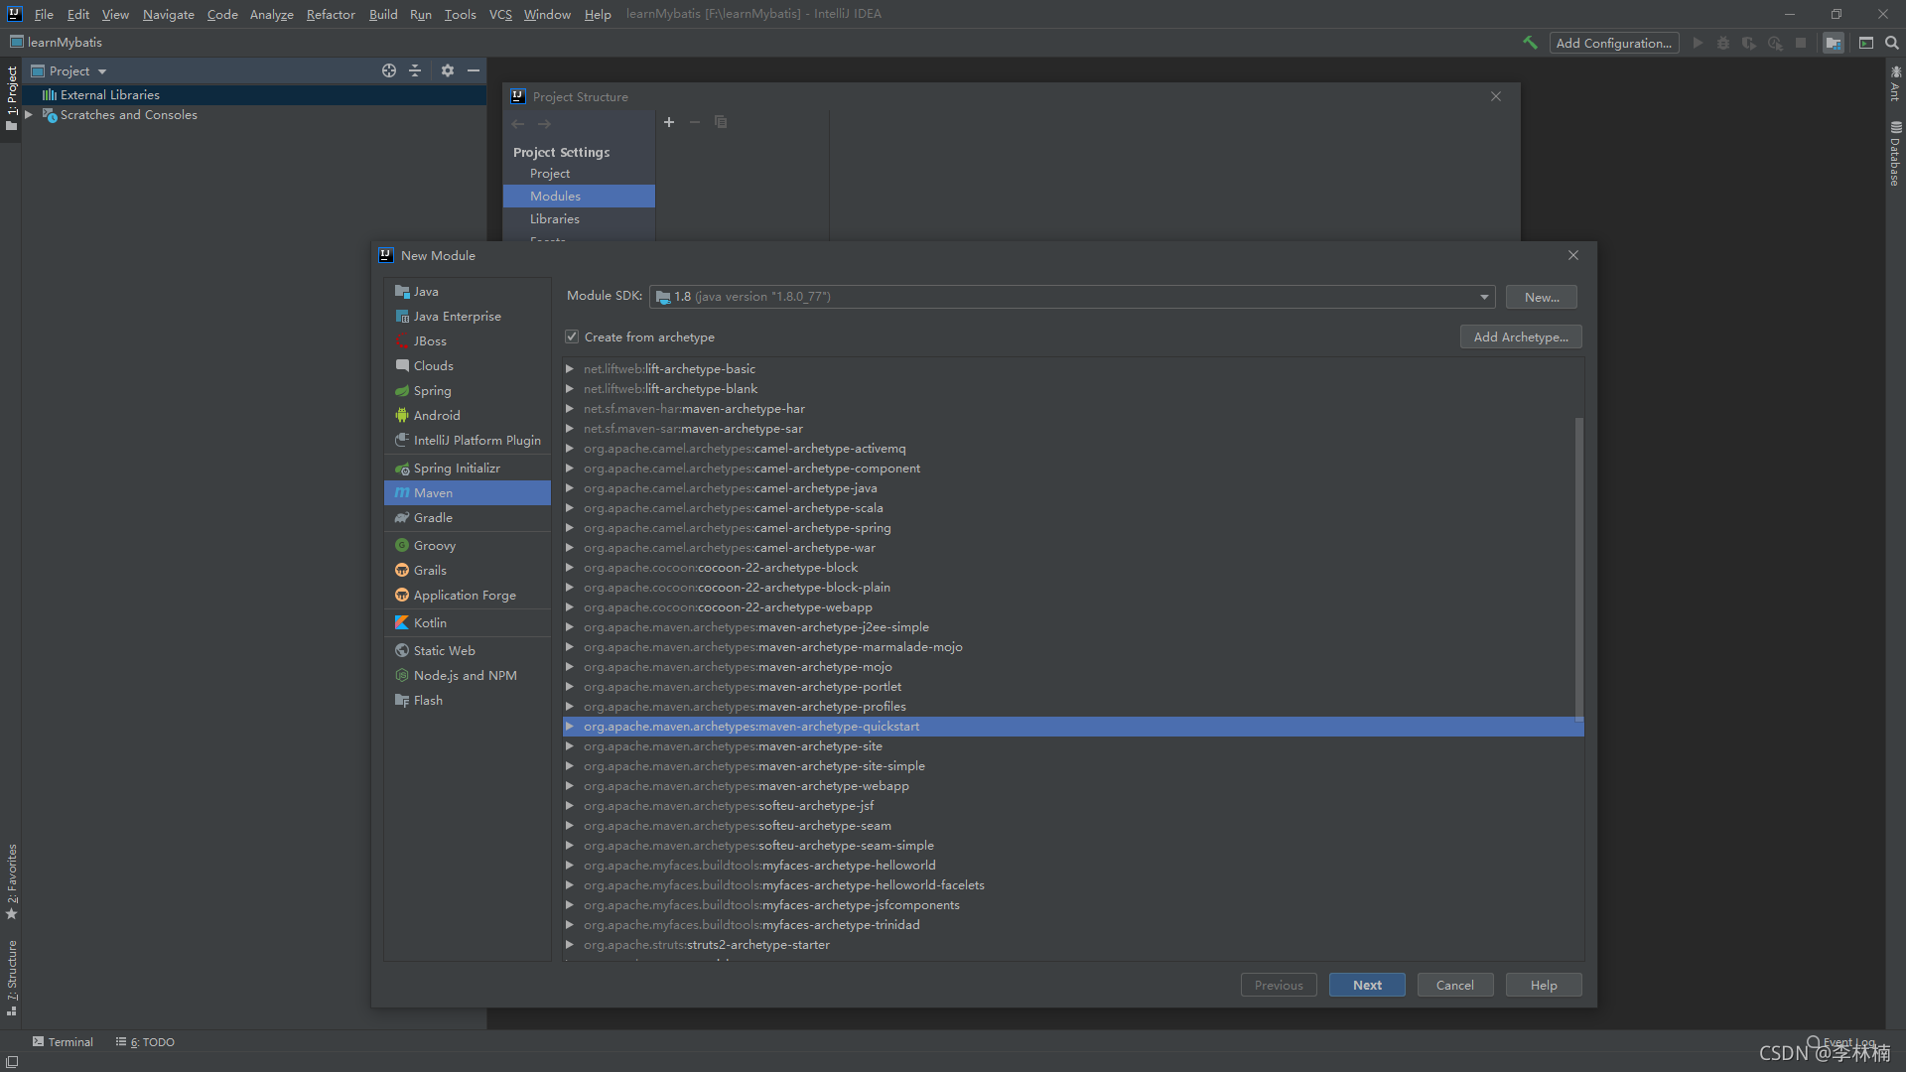Image resolution: width=1906 pixels, height=1072 pixels.
Task: Select Project in Project Structure settings
Action: coord(579,173)
